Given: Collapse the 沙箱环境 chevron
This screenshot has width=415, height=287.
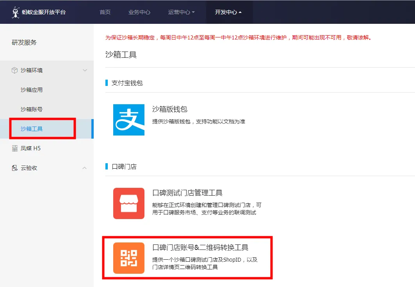Looking at the screenshot, I should point(85,70).
